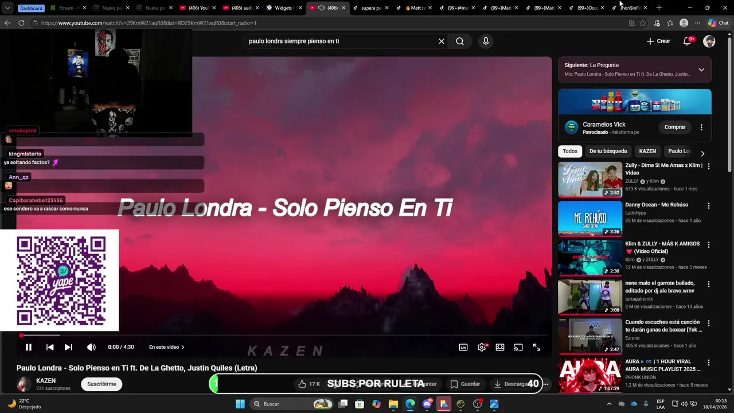The height and width of the screenshot is (413, 734).
Task: Open the KAZEN channel name link
Action: [46, 381]
